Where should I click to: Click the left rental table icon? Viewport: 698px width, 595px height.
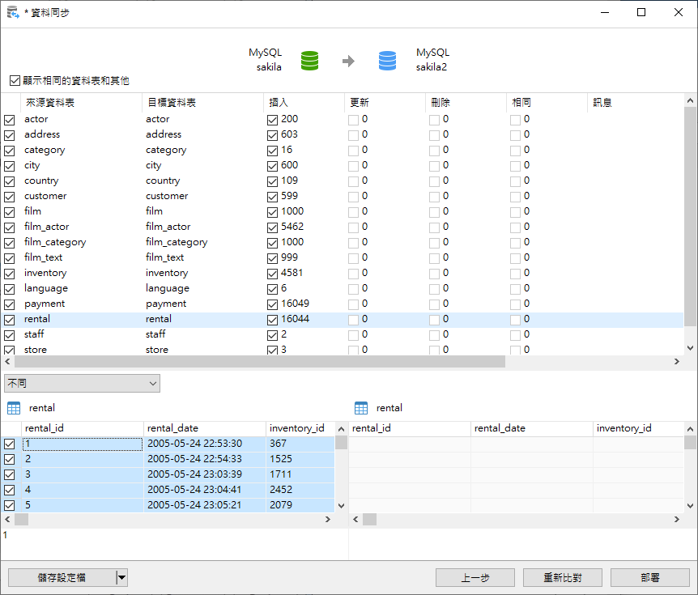click(13, 408)
